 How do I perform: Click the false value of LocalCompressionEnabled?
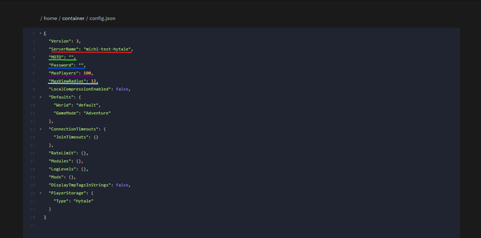click(122, 89)
